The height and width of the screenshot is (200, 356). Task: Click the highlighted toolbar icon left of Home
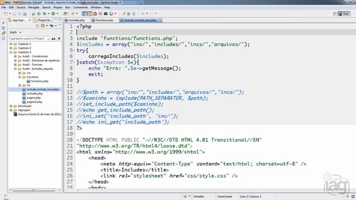(x=90, y=13)
